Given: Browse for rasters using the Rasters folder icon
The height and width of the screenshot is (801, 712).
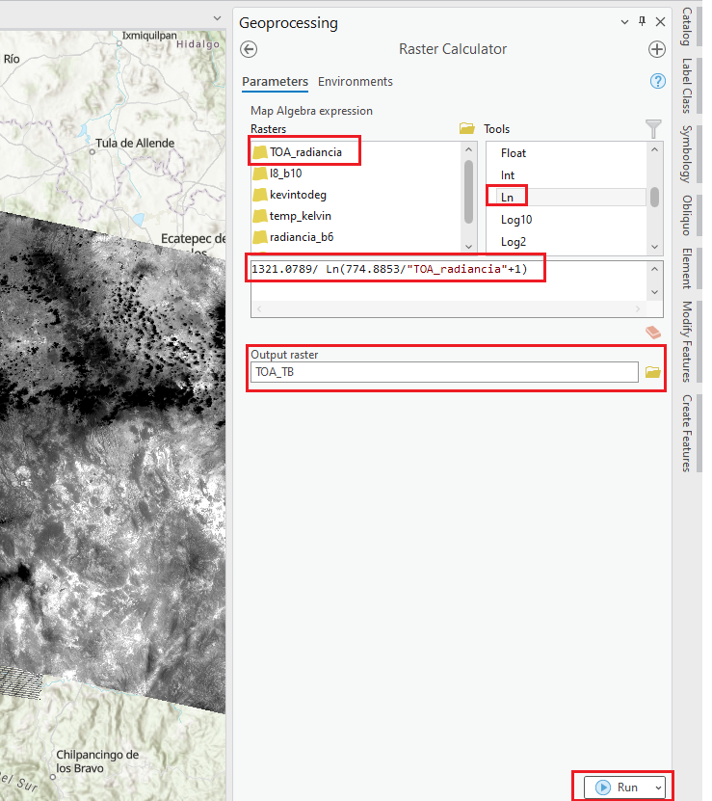Looking at the screenshot, I should coord(467,128).
